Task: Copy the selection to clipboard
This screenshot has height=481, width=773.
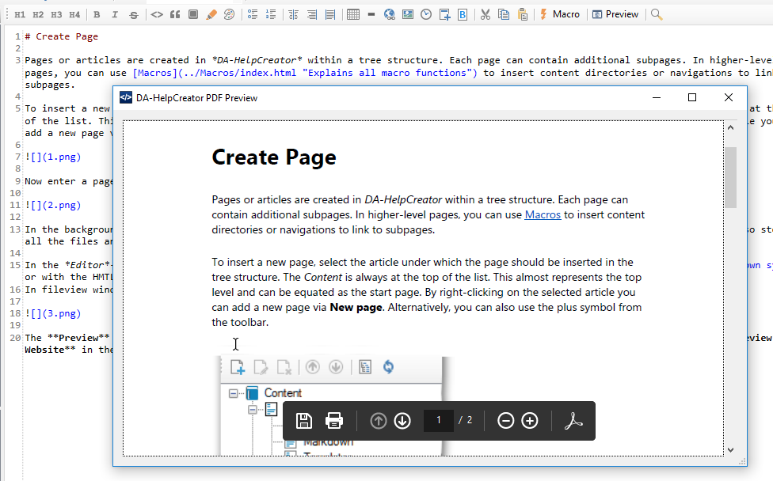Action: 504,15
